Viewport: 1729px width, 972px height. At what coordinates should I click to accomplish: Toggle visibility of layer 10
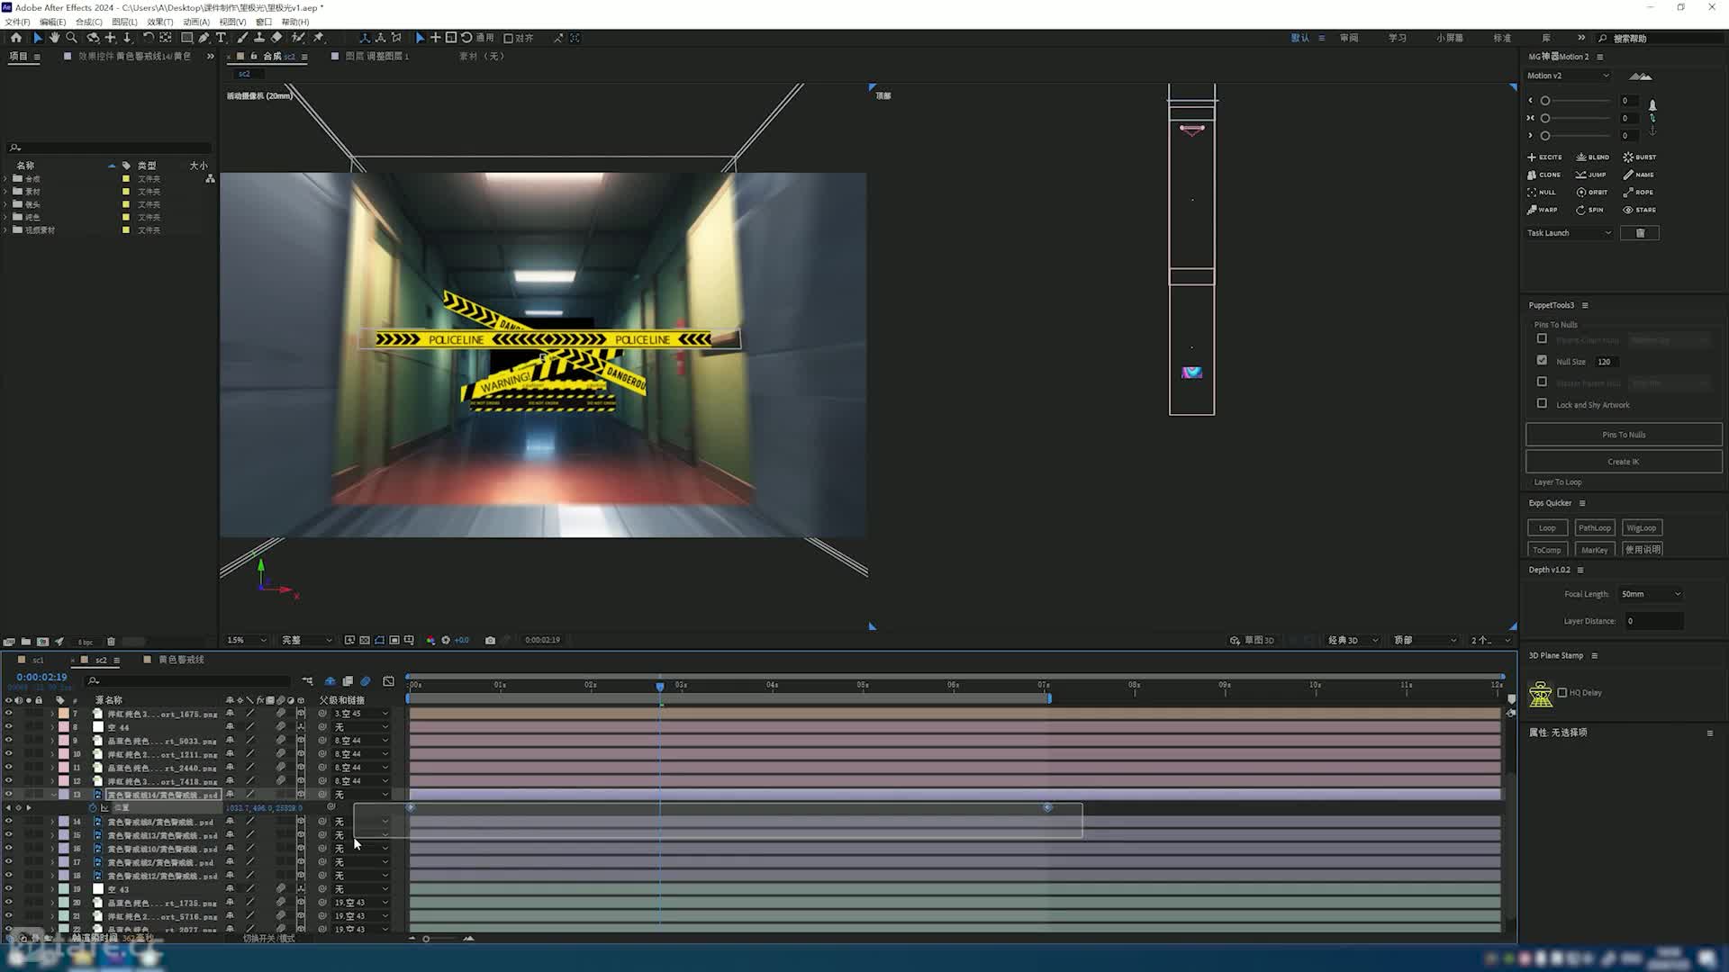pos(9,754)
